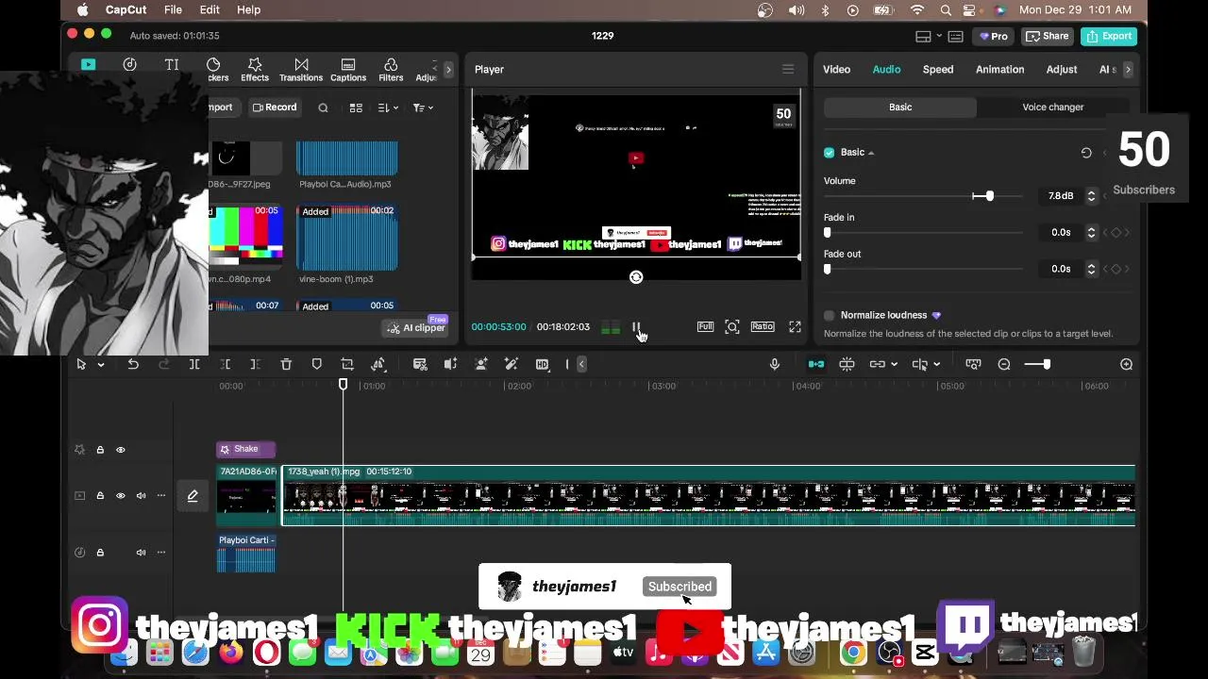
Task: Click the undo arrow in timeline toolbar
Action: 133,364
